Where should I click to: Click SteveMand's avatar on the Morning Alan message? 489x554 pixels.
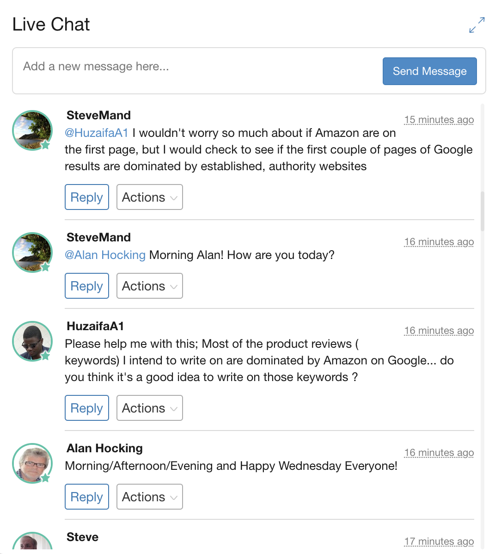pos(32,252)
